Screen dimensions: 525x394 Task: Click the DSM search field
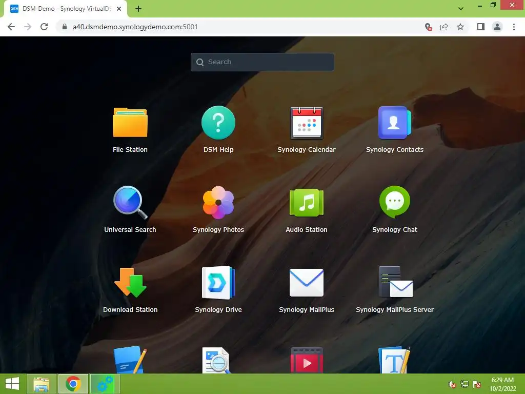[262, 62]
